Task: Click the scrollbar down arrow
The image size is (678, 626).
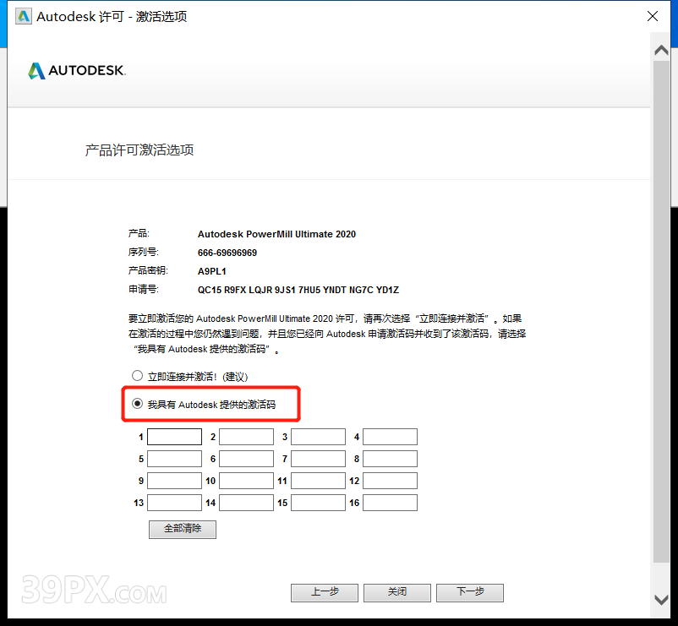Action: [x=661, y=600]
